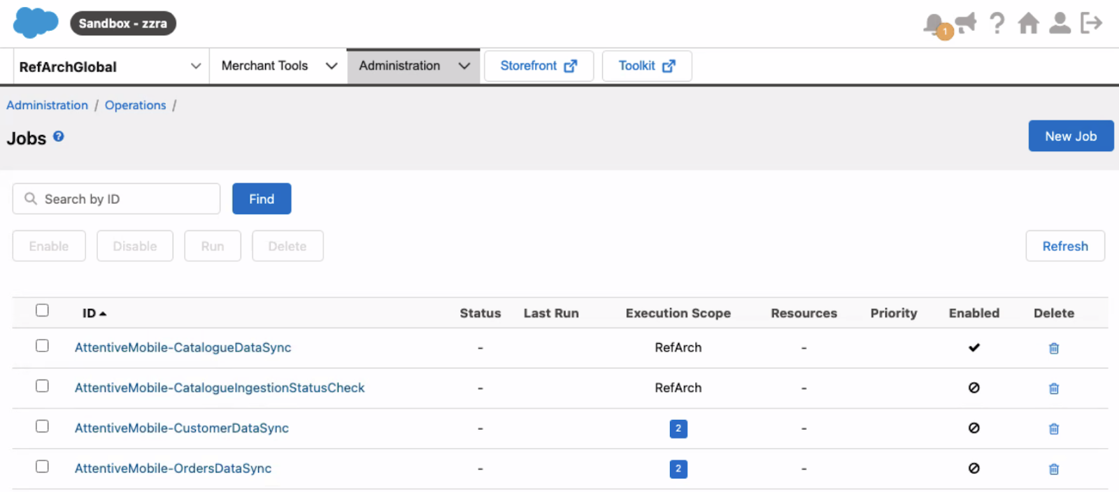1119x492 pixels.
Task: Delete AttentiveMobile-CustomerDataSync via trash icon
Action: [1054, 428]
